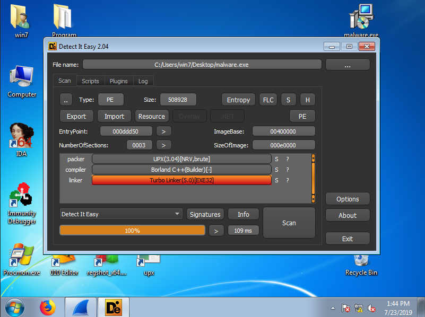Viewport: 425px width, 317px height.
Task: Click S in the packer row
Action: pos(276,159)
